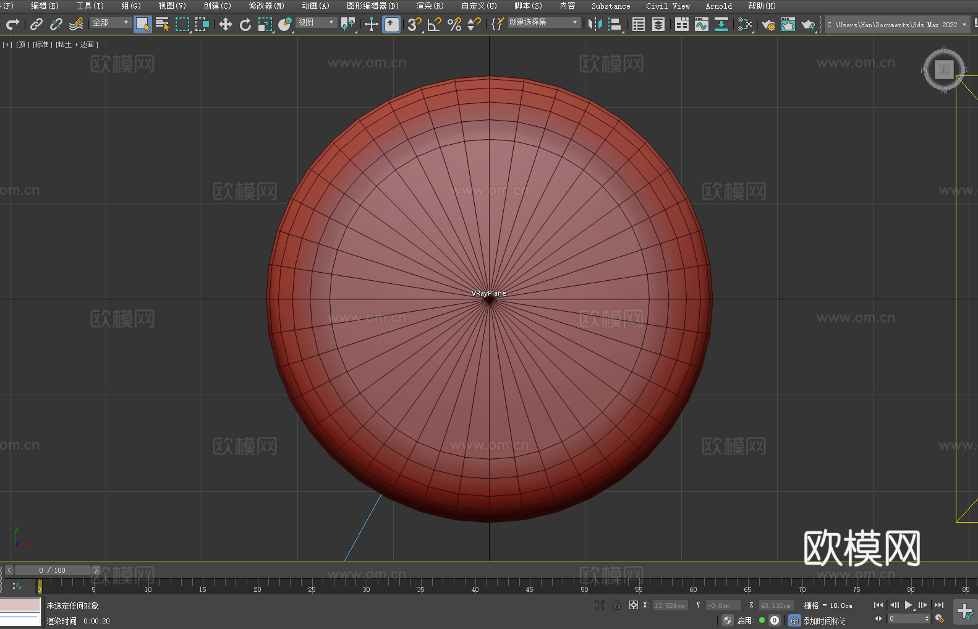Viewport: 978px width, 629px height.
Task: Click viewport [+] general menu label
Action: click(7, 45)
